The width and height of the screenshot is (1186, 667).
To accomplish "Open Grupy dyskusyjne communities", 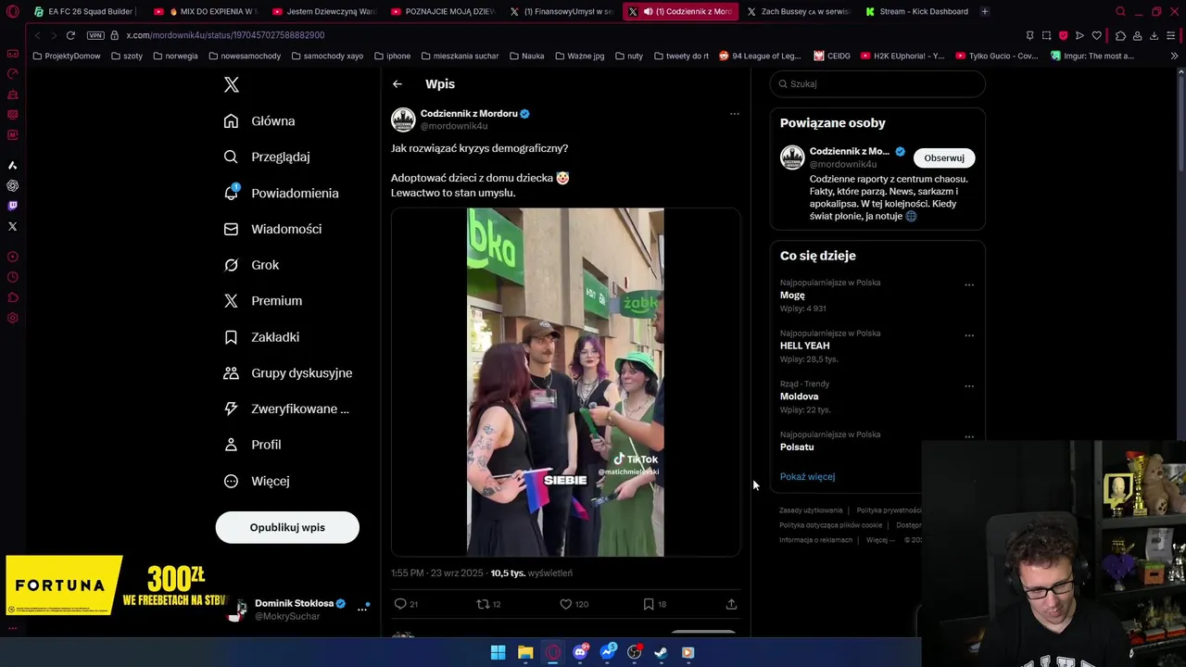I will coord(288,372).
